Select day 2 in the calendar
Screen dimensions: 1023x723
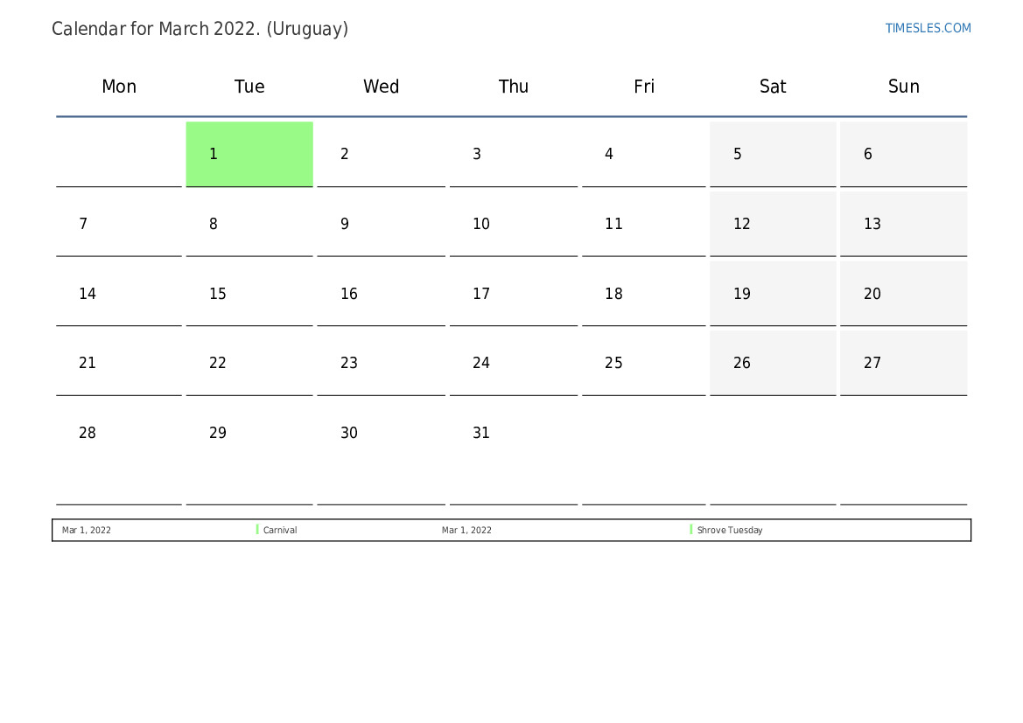click(x=381, y=154)
